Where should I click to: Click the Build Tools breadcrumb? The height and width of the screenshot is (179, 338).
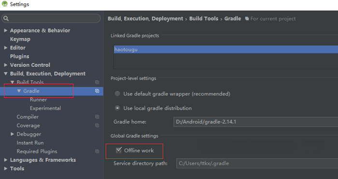[204, 19]
